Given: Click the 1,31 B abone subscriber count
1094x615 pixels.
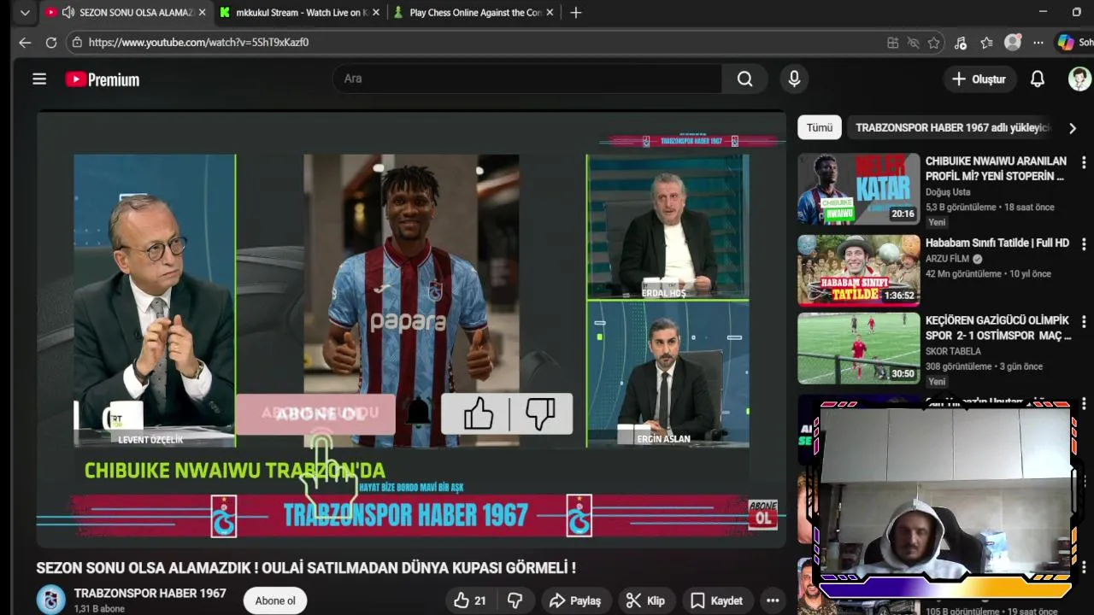Looking at the screenshot, I should [99, 609].
